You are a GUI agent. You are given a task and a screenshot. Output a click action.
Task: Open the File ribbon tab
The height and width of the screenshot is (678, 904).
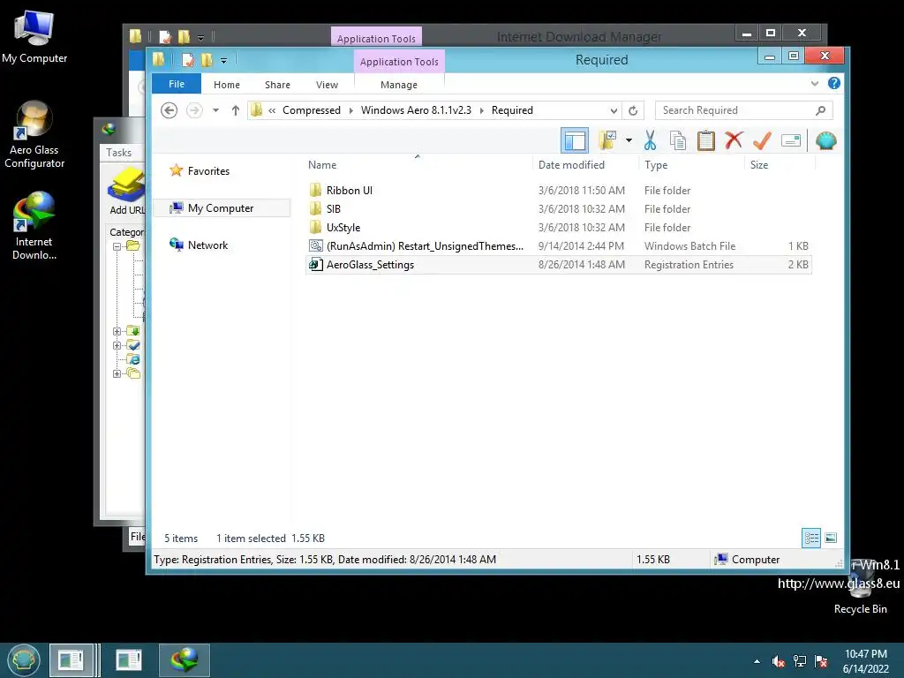[x=177, y=84]
